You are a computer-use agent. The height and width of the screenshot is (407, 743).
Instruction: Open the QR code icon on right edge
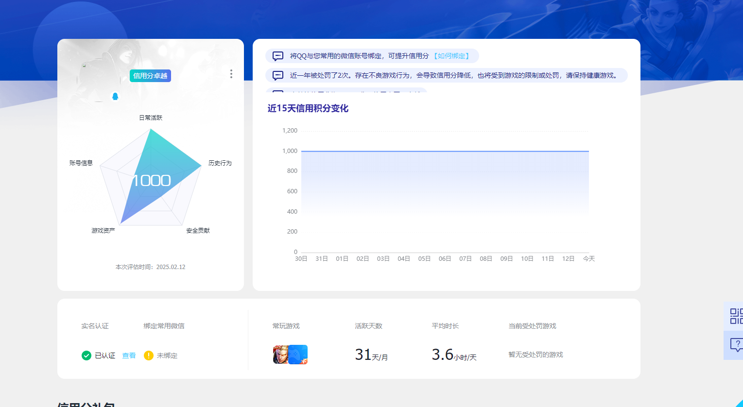click(x=737, y=316)
